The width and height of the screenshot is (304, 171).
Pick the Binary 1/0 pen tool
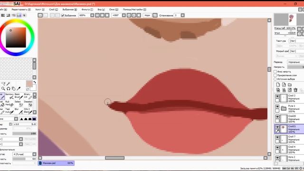tap(28, 96)
